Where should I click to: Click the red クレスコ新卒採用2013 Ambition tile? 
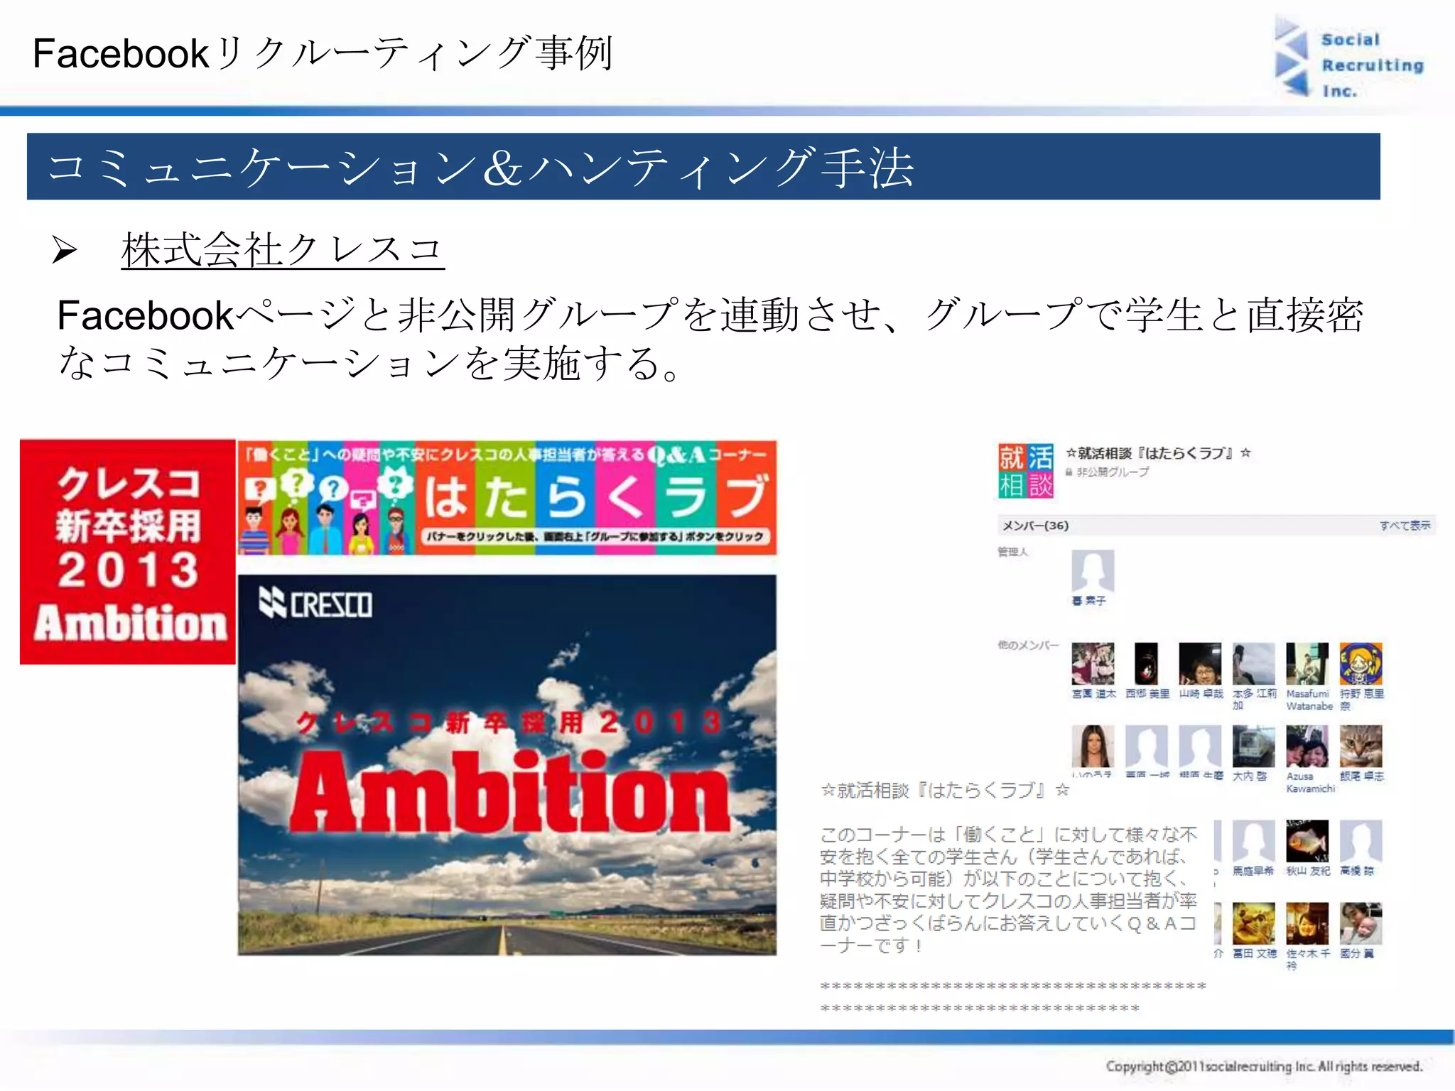(128, 552)
